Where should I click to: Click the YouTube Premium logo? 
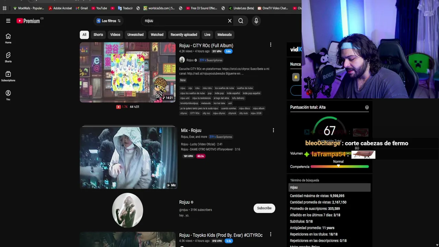point(28,21)
